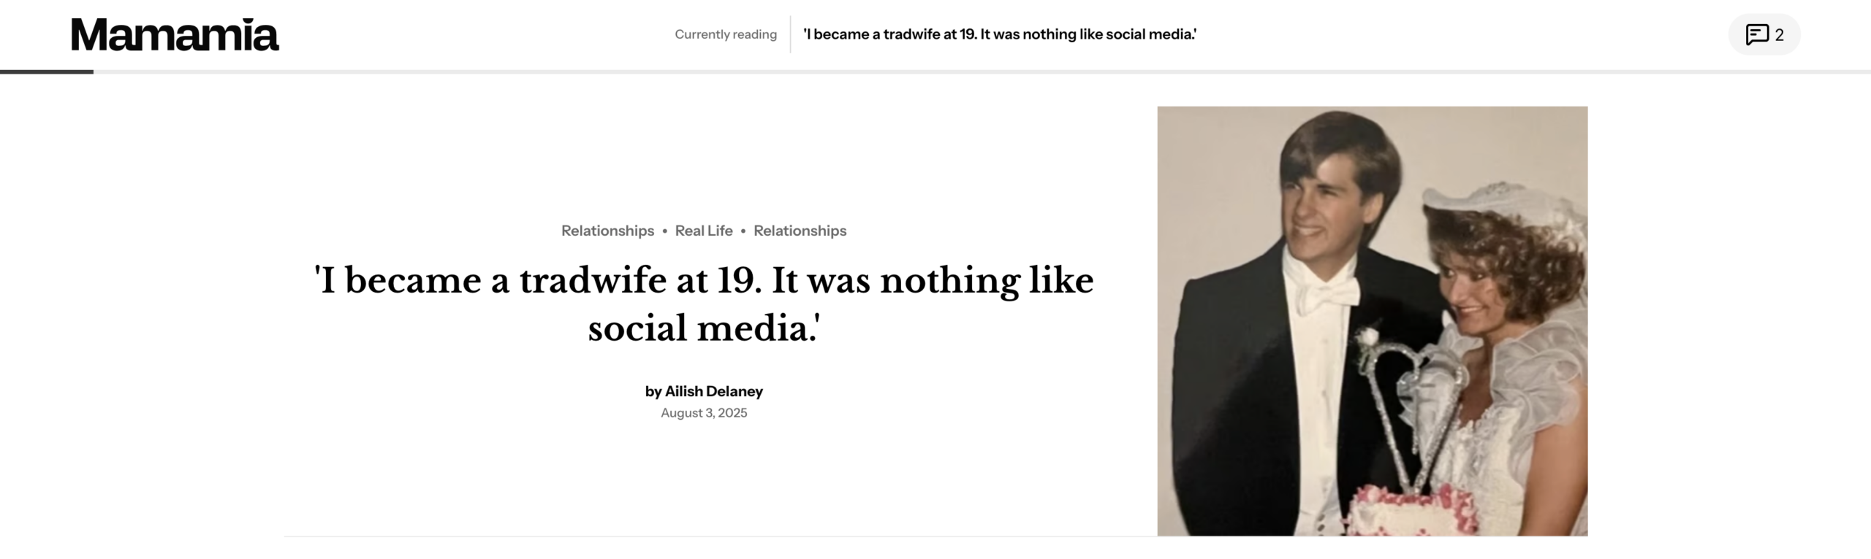The image size is (1871, 559).
Task: Click the article title in top header
Action: pyautogui.click(x=999, y=34)
